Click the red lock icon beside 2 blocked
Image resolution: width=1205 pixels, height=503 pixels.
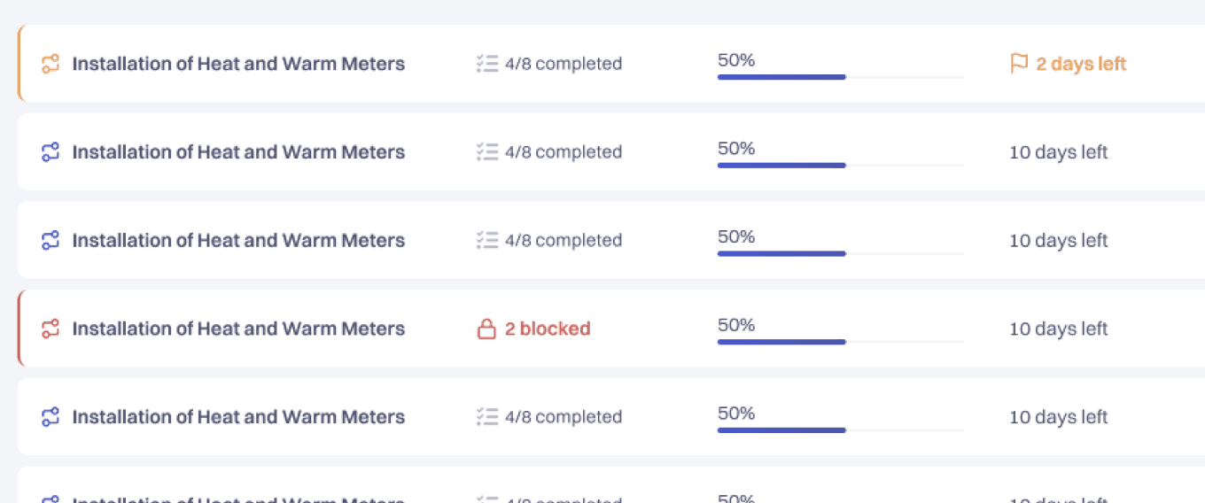[x=486, y=329]
